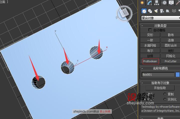Enable the 自动栅格 checkbox
This screenshot has height=119, width=180.
[x=150, y=30]
